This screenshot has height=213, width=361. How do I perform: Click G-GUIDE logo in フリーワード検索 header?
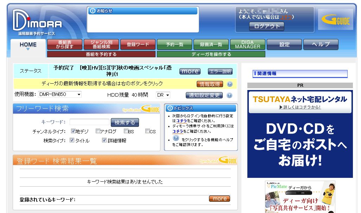click(x=150, y=109)
